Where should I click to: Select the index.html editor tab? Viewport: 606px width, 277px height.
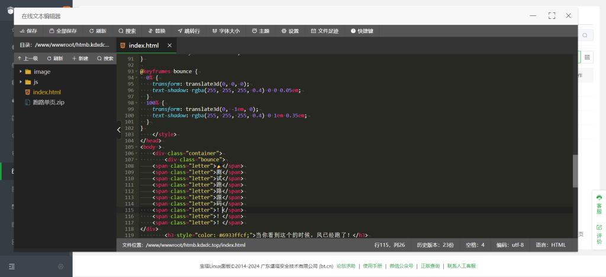(143, 45)
